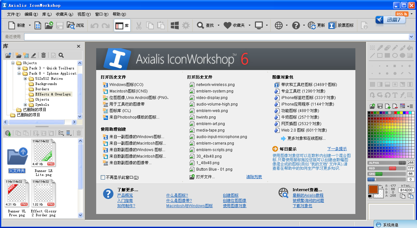The width and height of the screenshot is (417, 228).
Task: Select the Effects & Overlays folder
Action: (x=53, y=94)
